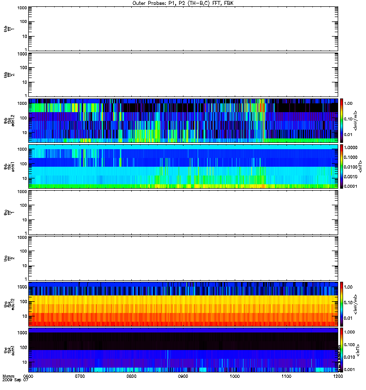Click the thb fbk edc12 spectrogram panel

[x=183, y=120]
